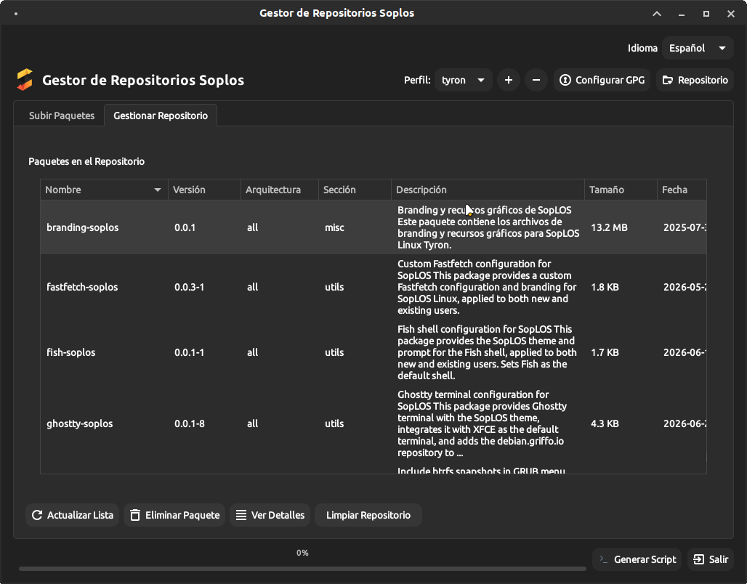Sort by the Fecha column header
747x584 pixels.
click(x=682, y=190)
